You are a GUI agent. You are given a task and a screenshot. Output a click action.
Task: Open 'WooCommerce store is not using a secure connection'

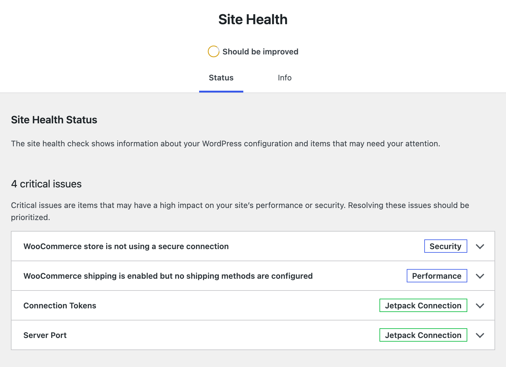click(126, 246)
